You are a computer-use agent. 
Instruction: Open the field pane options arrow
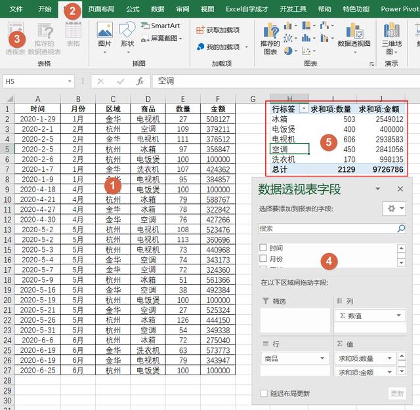(x=378, y=189)
